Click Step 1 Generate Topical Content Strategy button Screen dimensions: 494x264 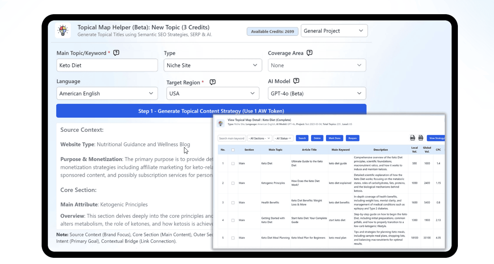(211, 111)
